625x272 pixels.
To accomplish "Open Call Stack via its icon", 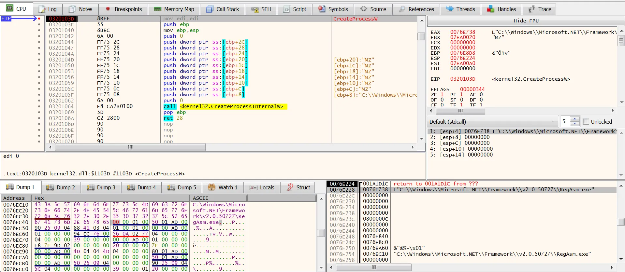I will tap(210, 9).
